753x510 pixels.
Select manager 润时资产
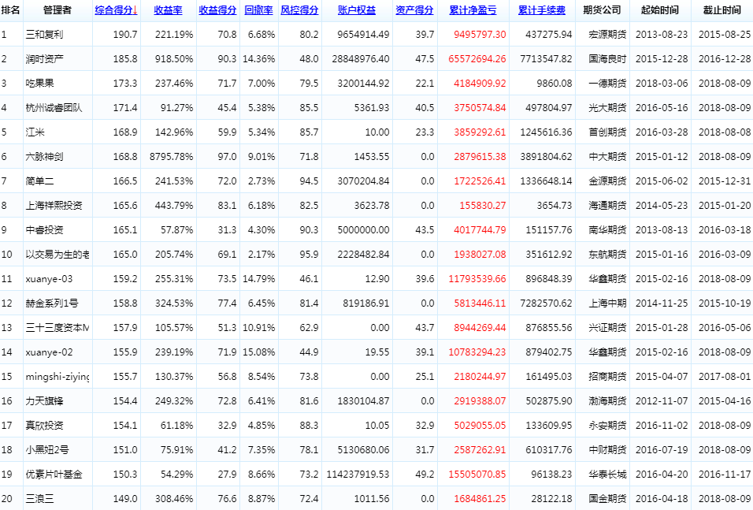pyautogui.click(x=44, y=59)
